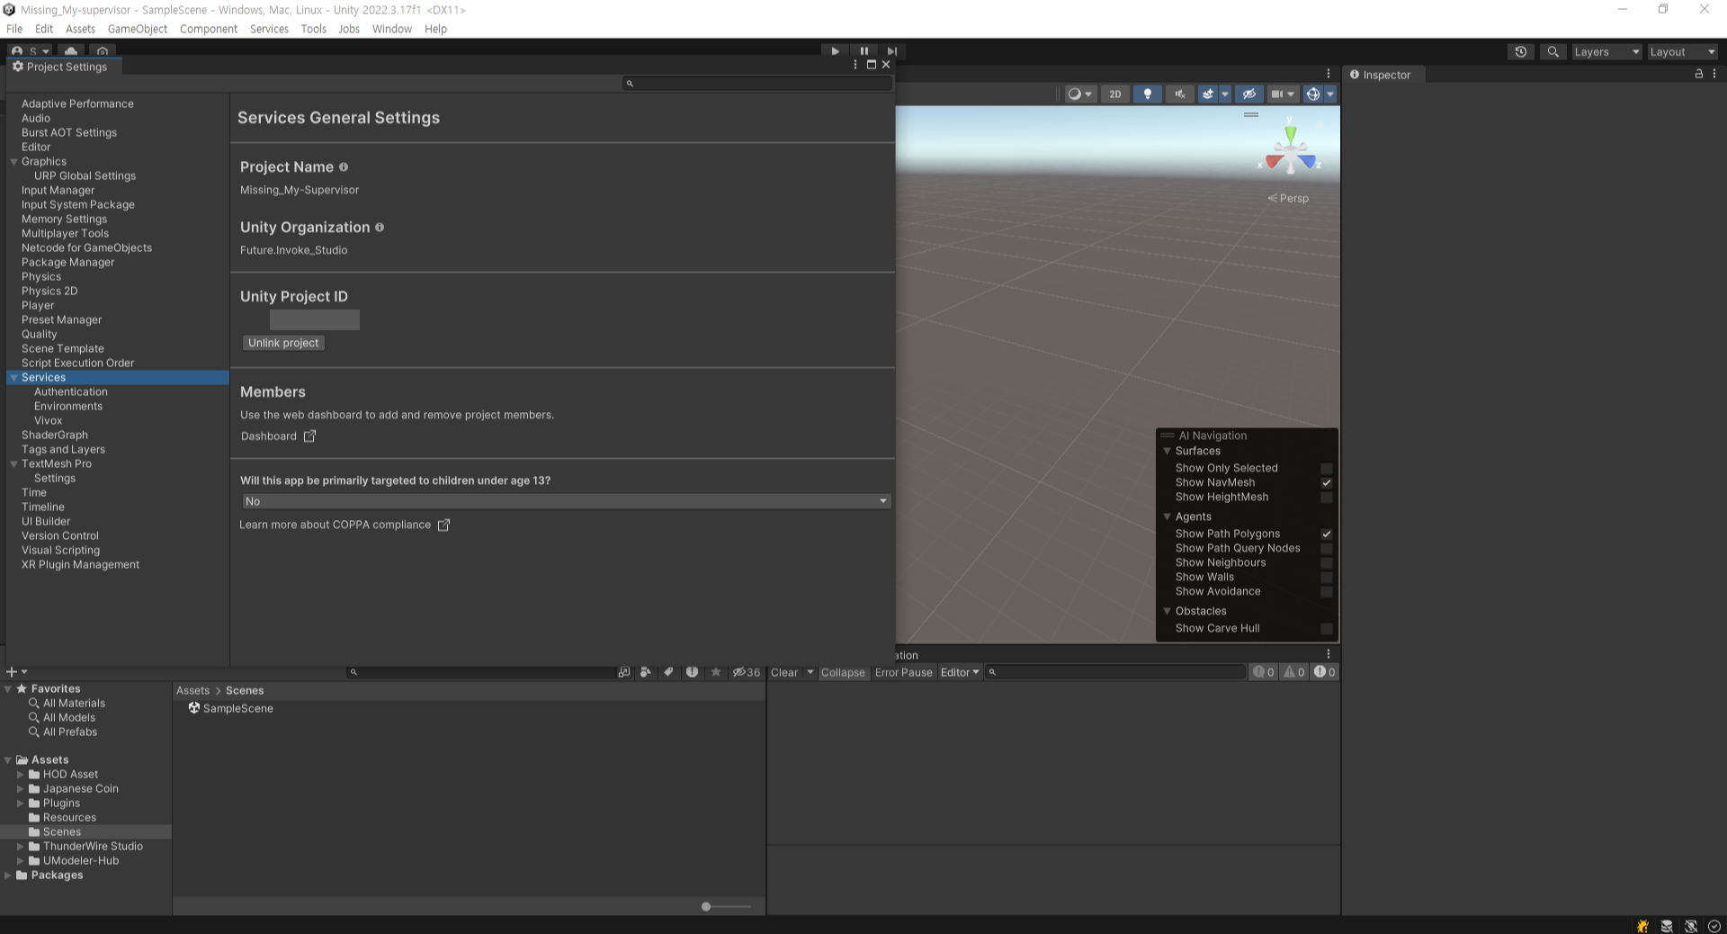Open the Layers dropdown
Viewport: 1727px width, 934px height.
(1606, 52)
